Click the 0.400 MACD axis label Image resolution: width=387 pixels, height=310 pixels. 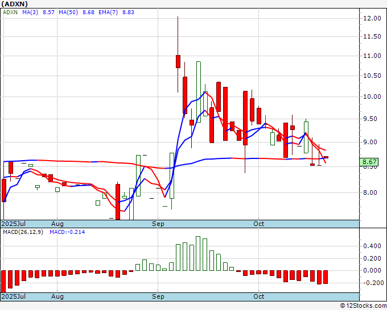click(372, 246)
